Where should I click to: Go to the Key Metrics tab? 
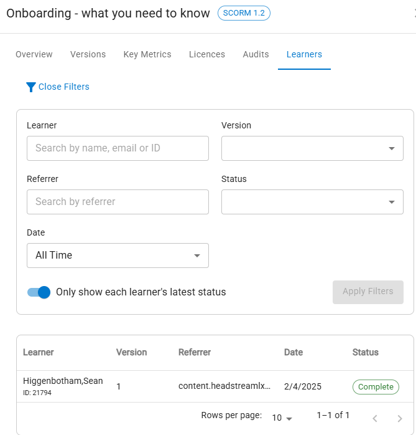tap(147, 54)
